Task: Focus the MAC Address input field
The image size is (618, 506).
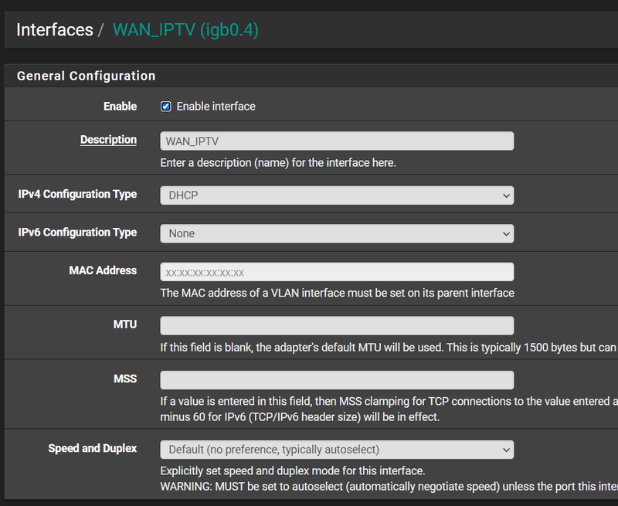Action: (337, 272)
